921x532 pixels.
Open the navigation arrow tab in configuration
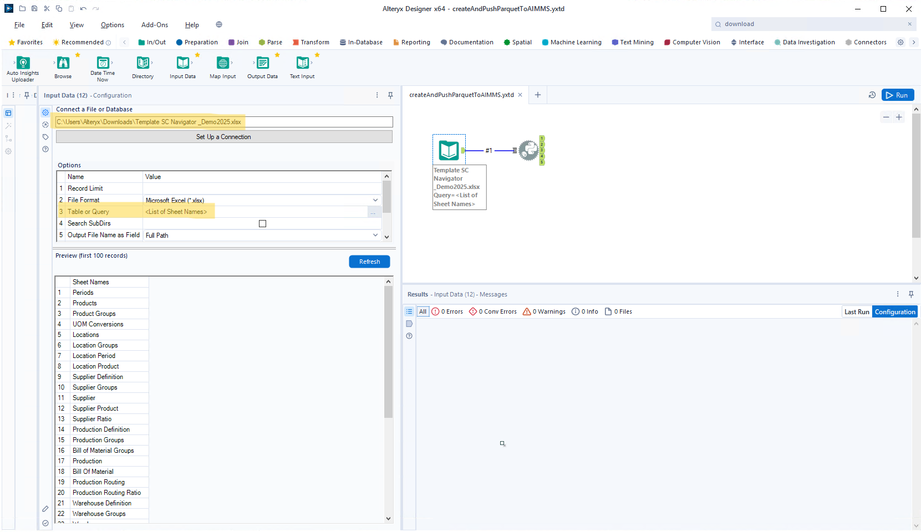click(x=45, y=125)
